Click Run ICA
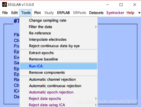The height and width of the screenshot is (107, 141). point(58,66)
